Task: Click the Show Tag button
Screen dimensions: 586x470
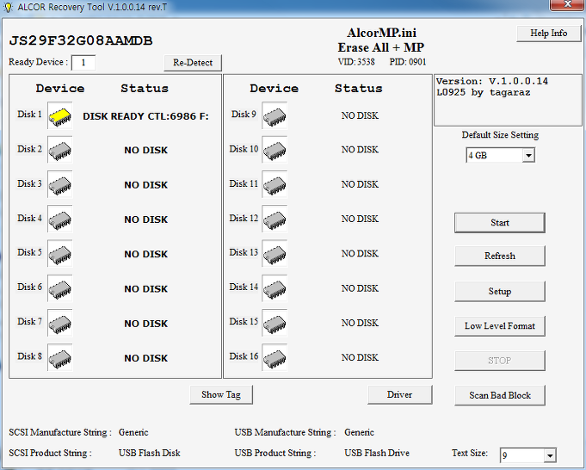Action: (221, 395)
